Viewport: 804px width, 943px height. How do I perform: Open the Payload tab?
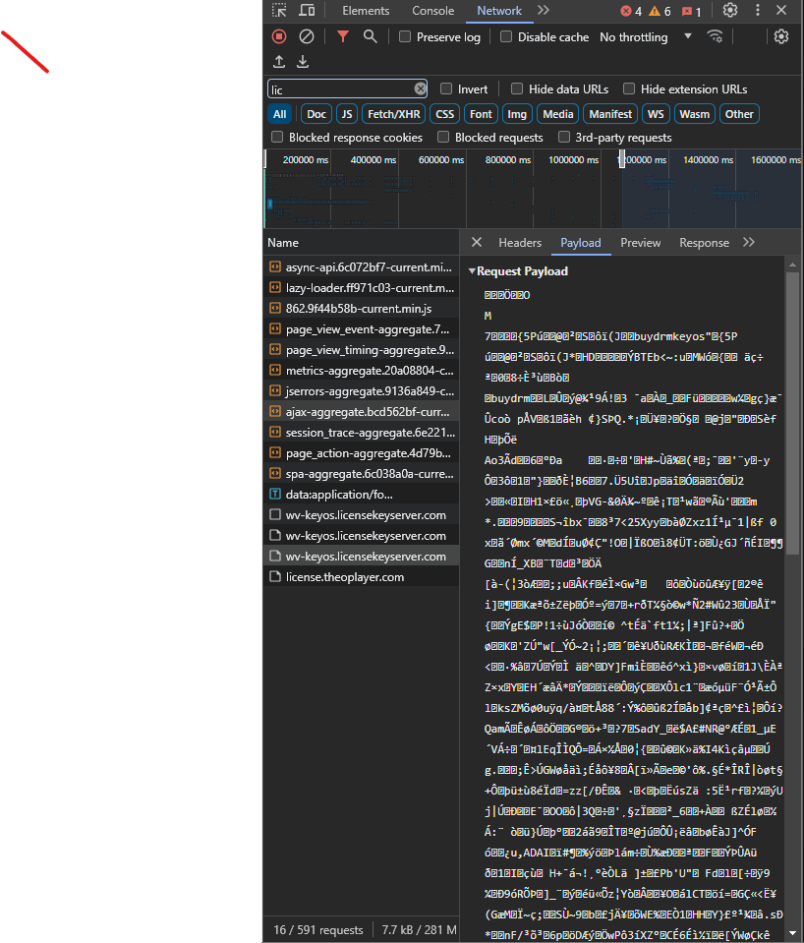(580, 242)
